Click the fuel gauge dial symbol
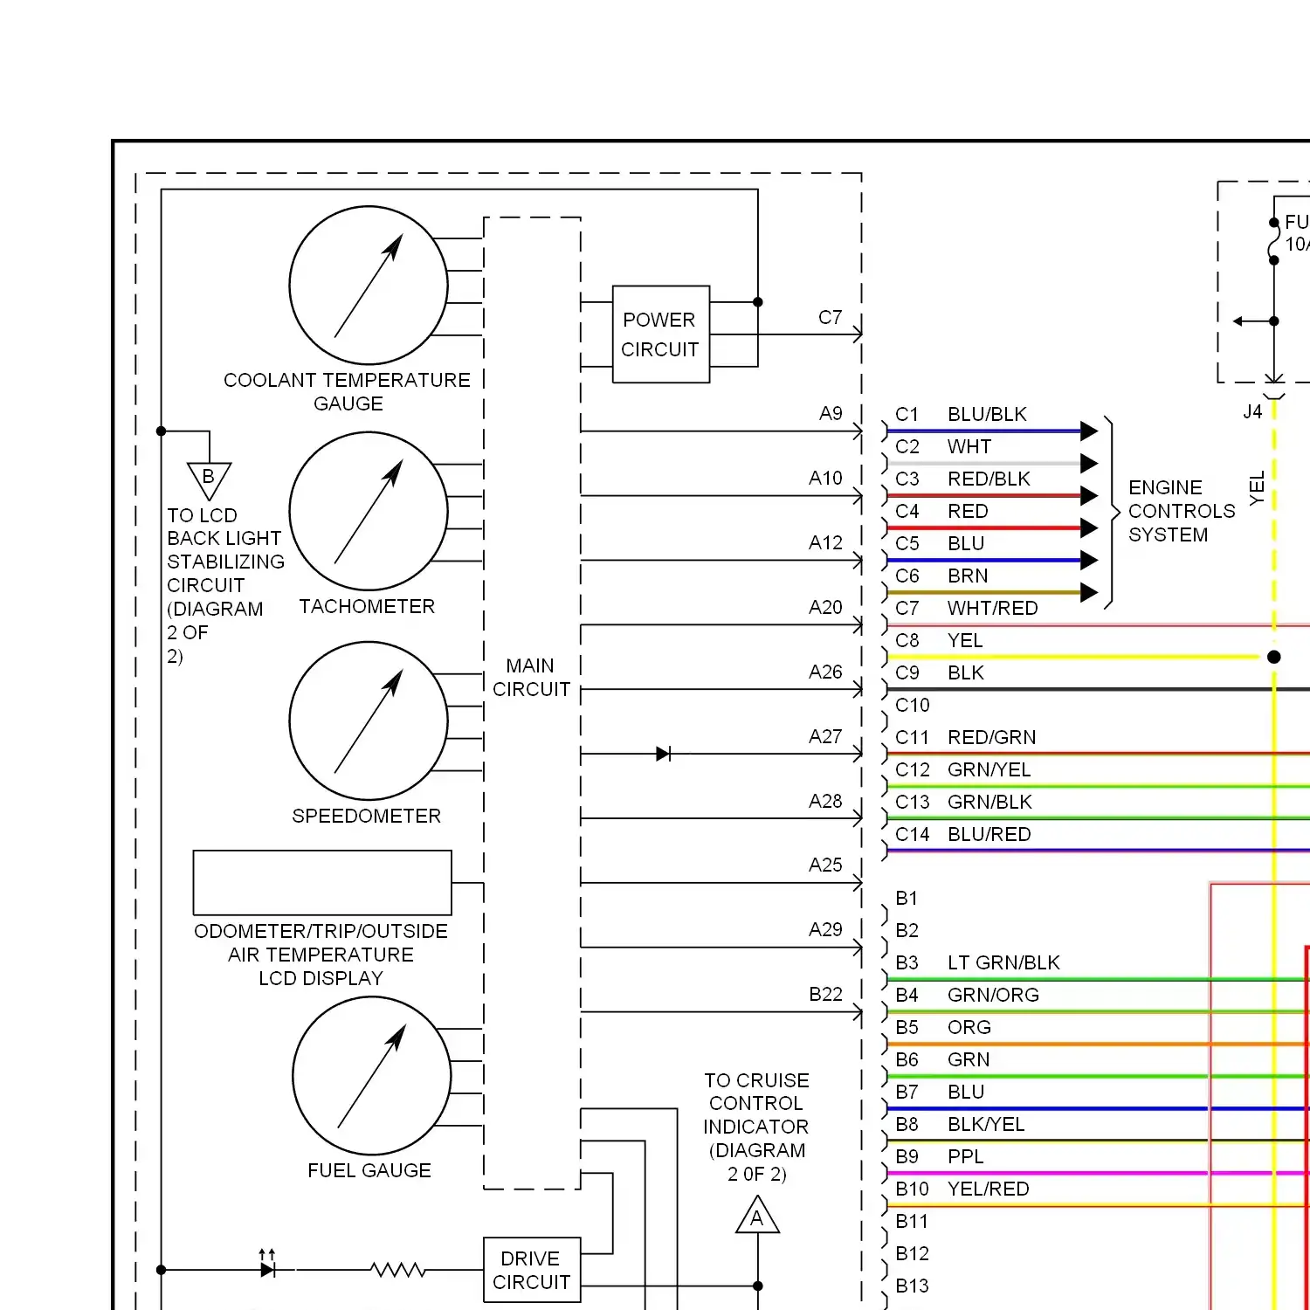 (372, 1077)
